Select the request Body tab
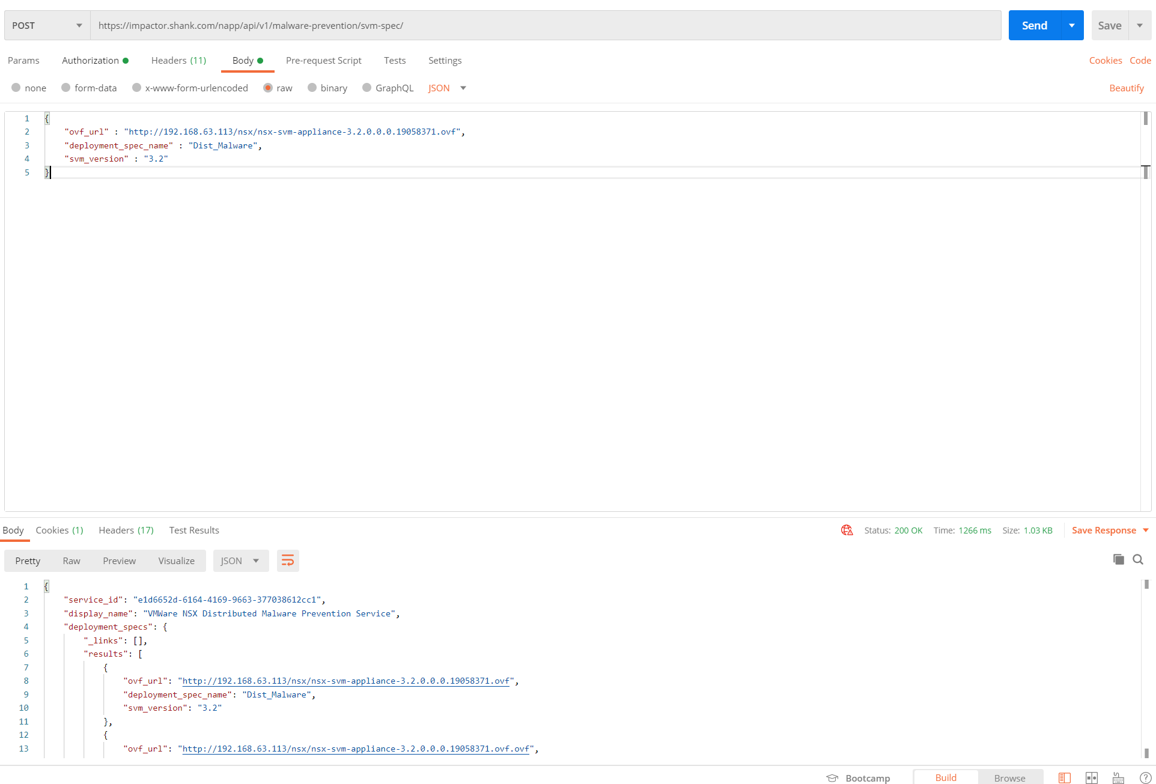 click(x=248, y=60)
